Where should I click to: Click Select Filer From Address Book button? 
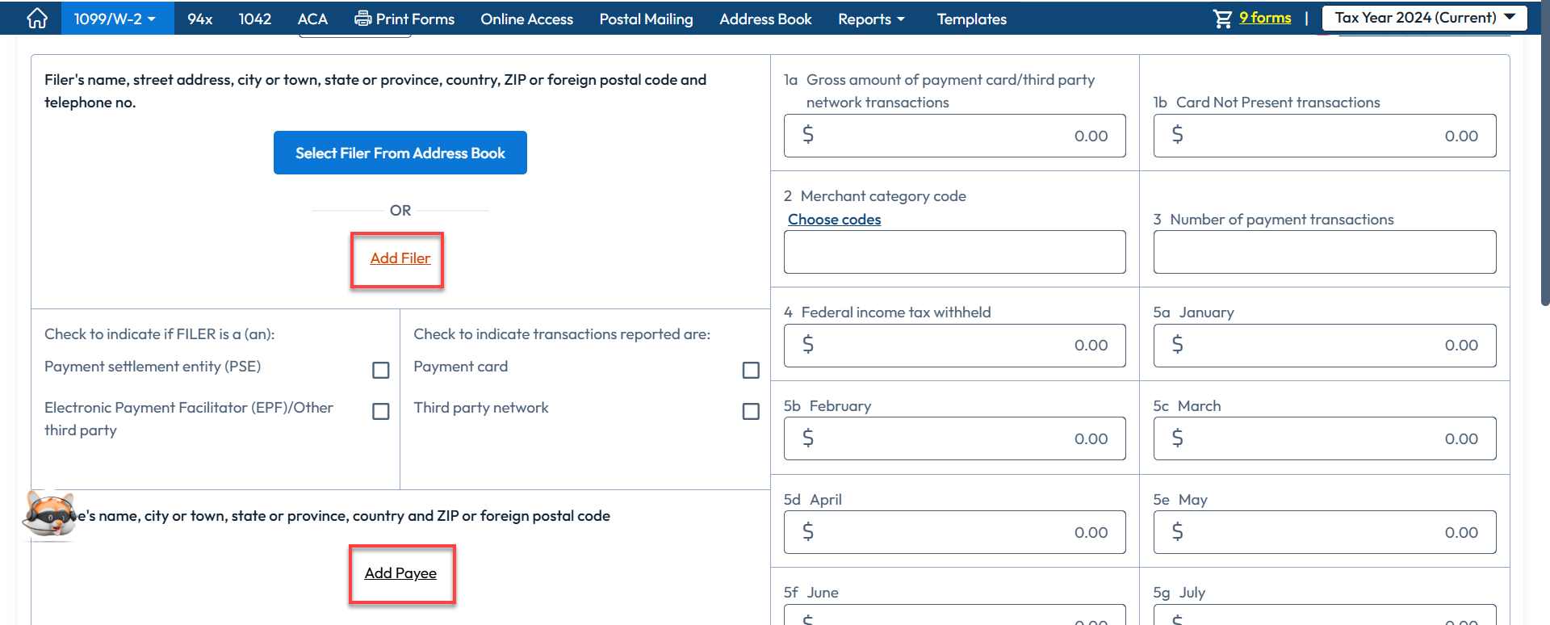400,153
